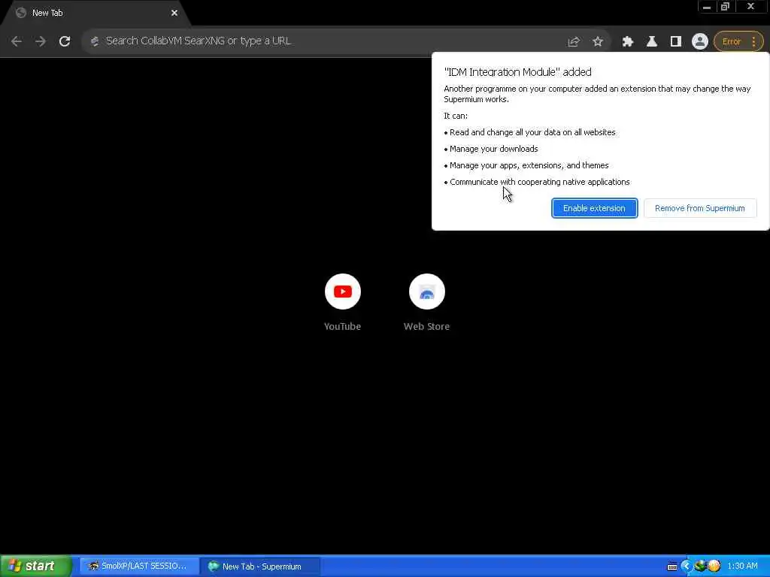This screenshot has height=577, width=770.
Task: Open the Experiments flask icon
Action: tap(652, 42)
